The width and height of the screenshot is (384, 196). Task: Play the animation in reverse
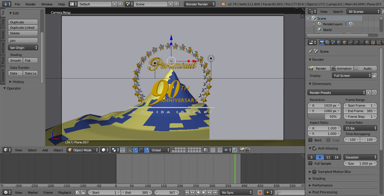click(x=198, y=192)
